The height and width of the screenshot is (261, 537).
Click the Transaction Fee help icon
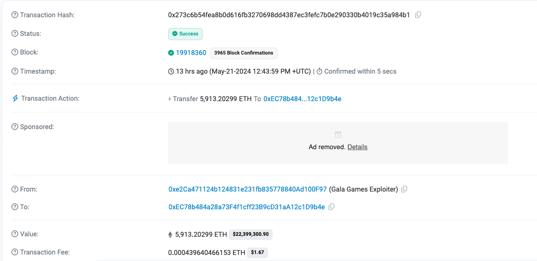(15, 252)
